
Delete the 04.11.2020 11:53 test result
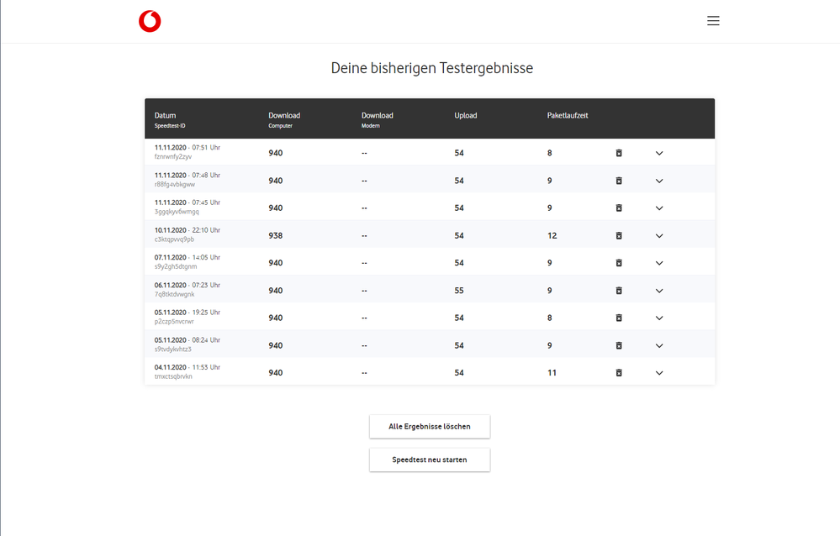click(x=619, y=373)
